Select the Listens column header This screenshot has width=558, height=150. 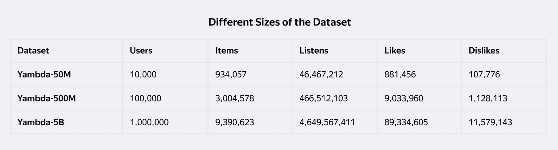pos(314,50)
